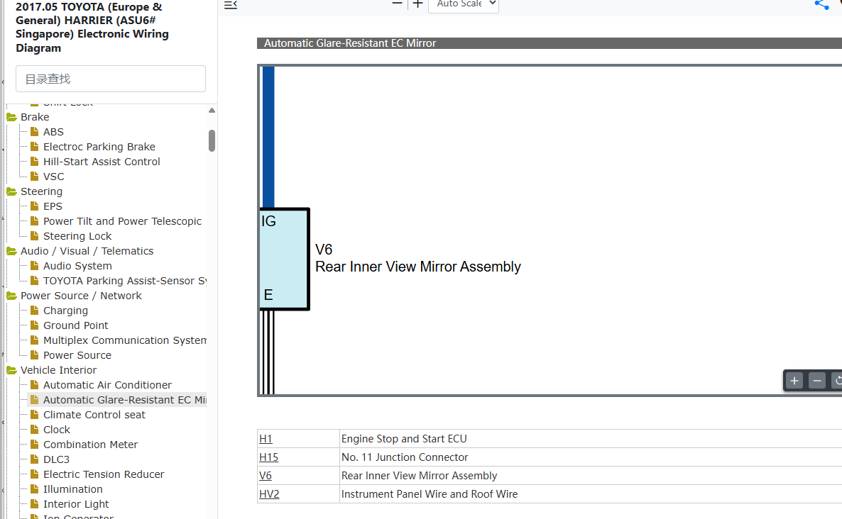This screenshot has height=519, width=842.
Task: Click the sidebar tree scrollbar thumb
Action: coord(212,140)
